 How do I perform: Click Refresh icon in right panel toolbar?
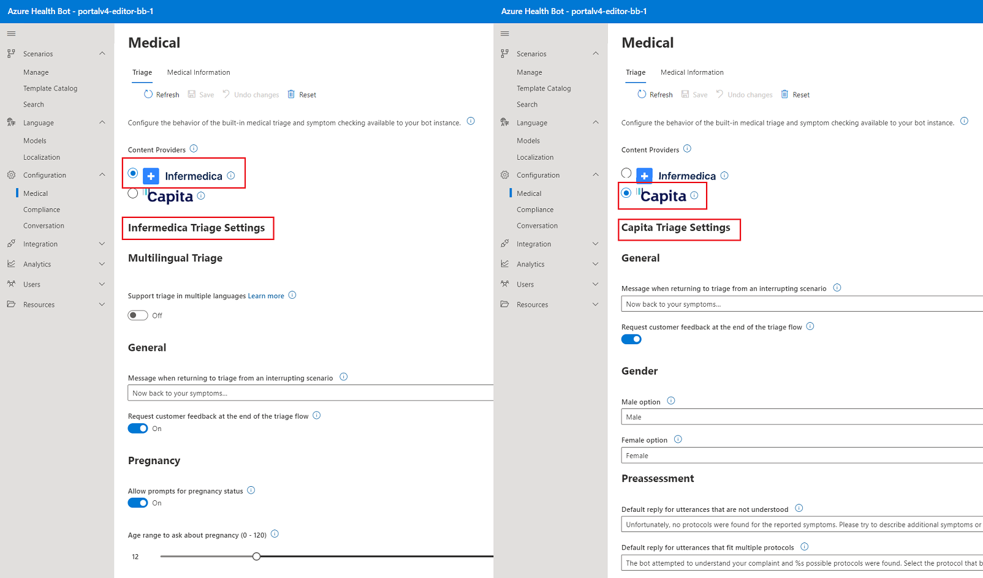(642, 94)
